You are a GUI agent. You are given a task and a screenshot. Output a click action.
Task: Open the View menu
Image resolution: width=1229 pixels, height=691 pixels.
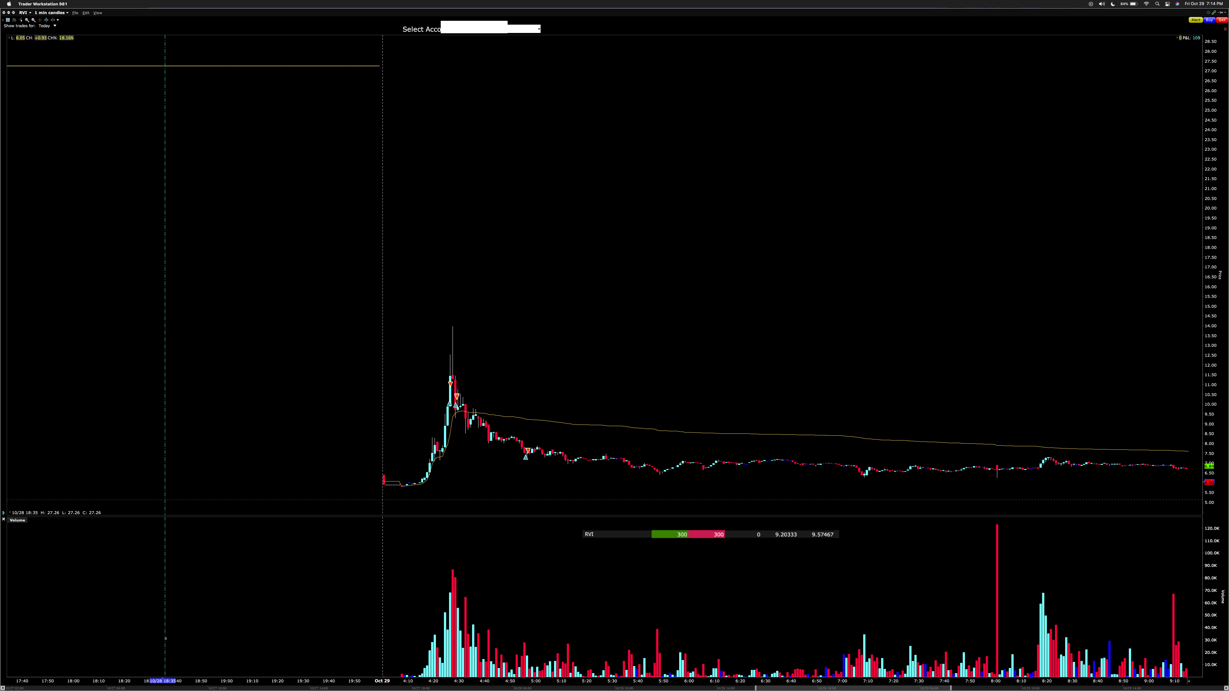tap(97, 13)
